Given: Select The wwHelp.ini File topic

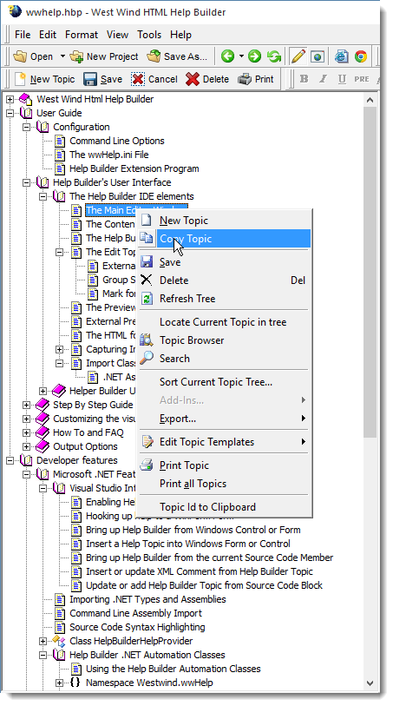Looking at the screenshot, I should (x=108, y=155).
